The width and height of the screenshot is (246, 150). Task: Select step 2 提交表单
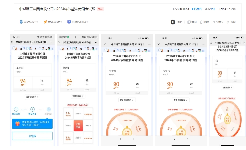(32, 111)
